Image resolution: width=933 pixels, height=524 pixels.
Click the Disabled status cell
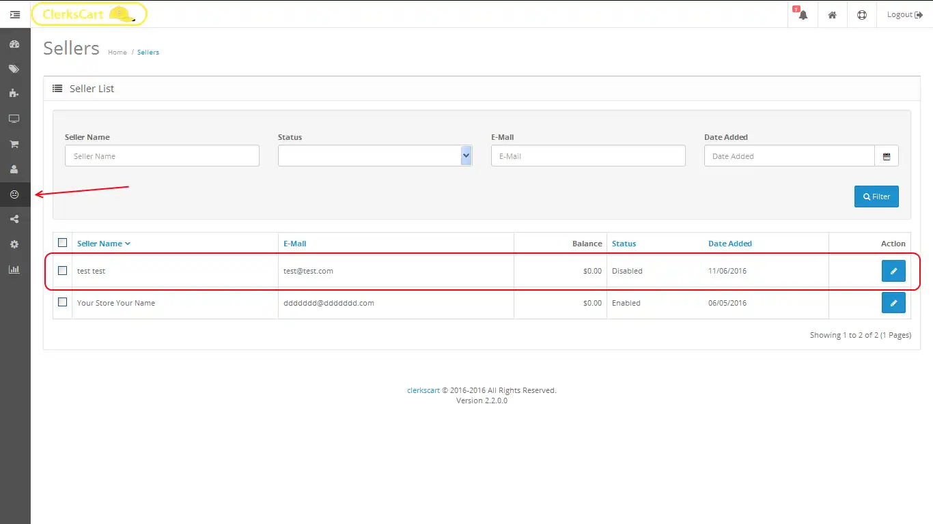tap(627, 271)
